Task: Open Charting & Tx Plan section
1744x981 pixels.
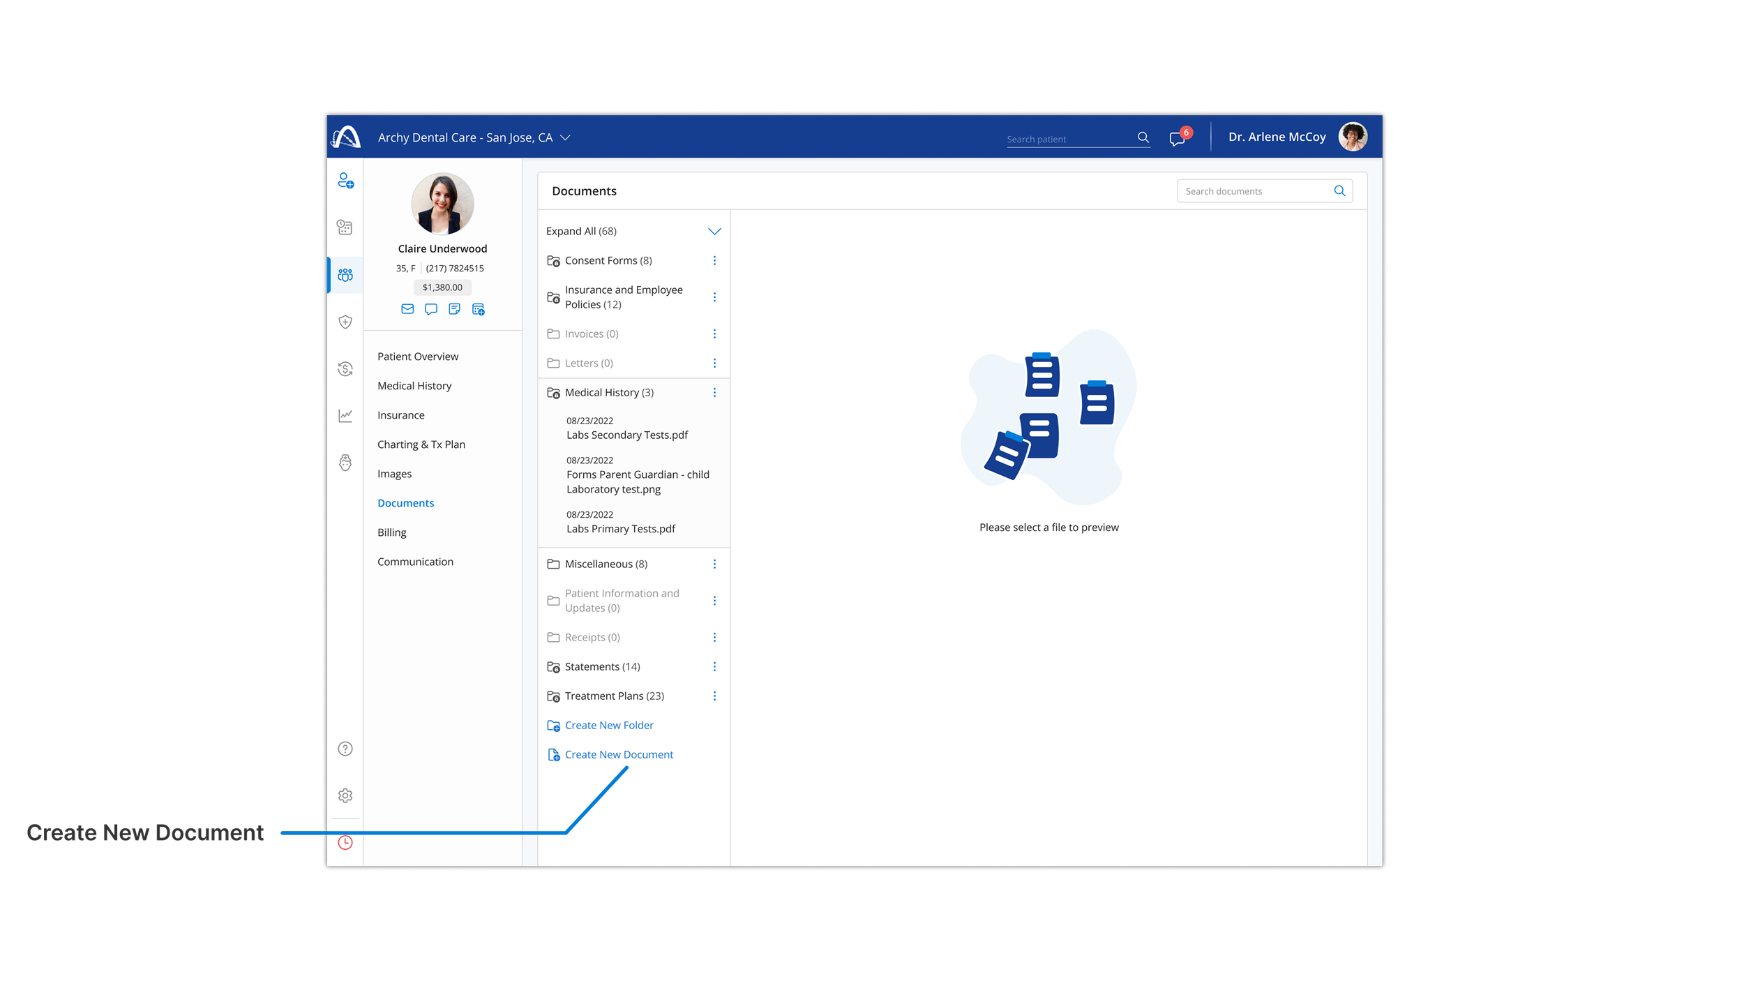Action: coord(421,444)
